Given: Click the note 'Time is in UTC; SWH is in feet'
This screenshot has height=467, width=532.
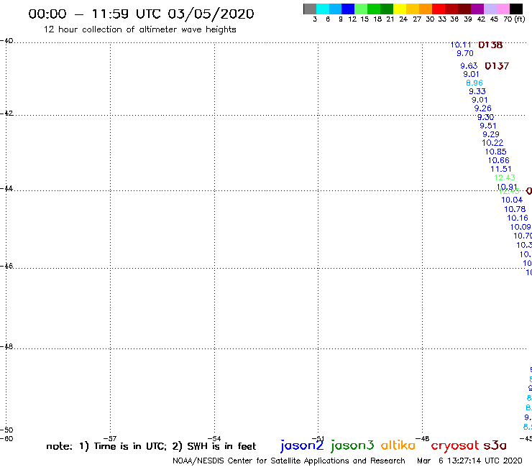Looking at the screenshot, I should (x=151, y=446).
